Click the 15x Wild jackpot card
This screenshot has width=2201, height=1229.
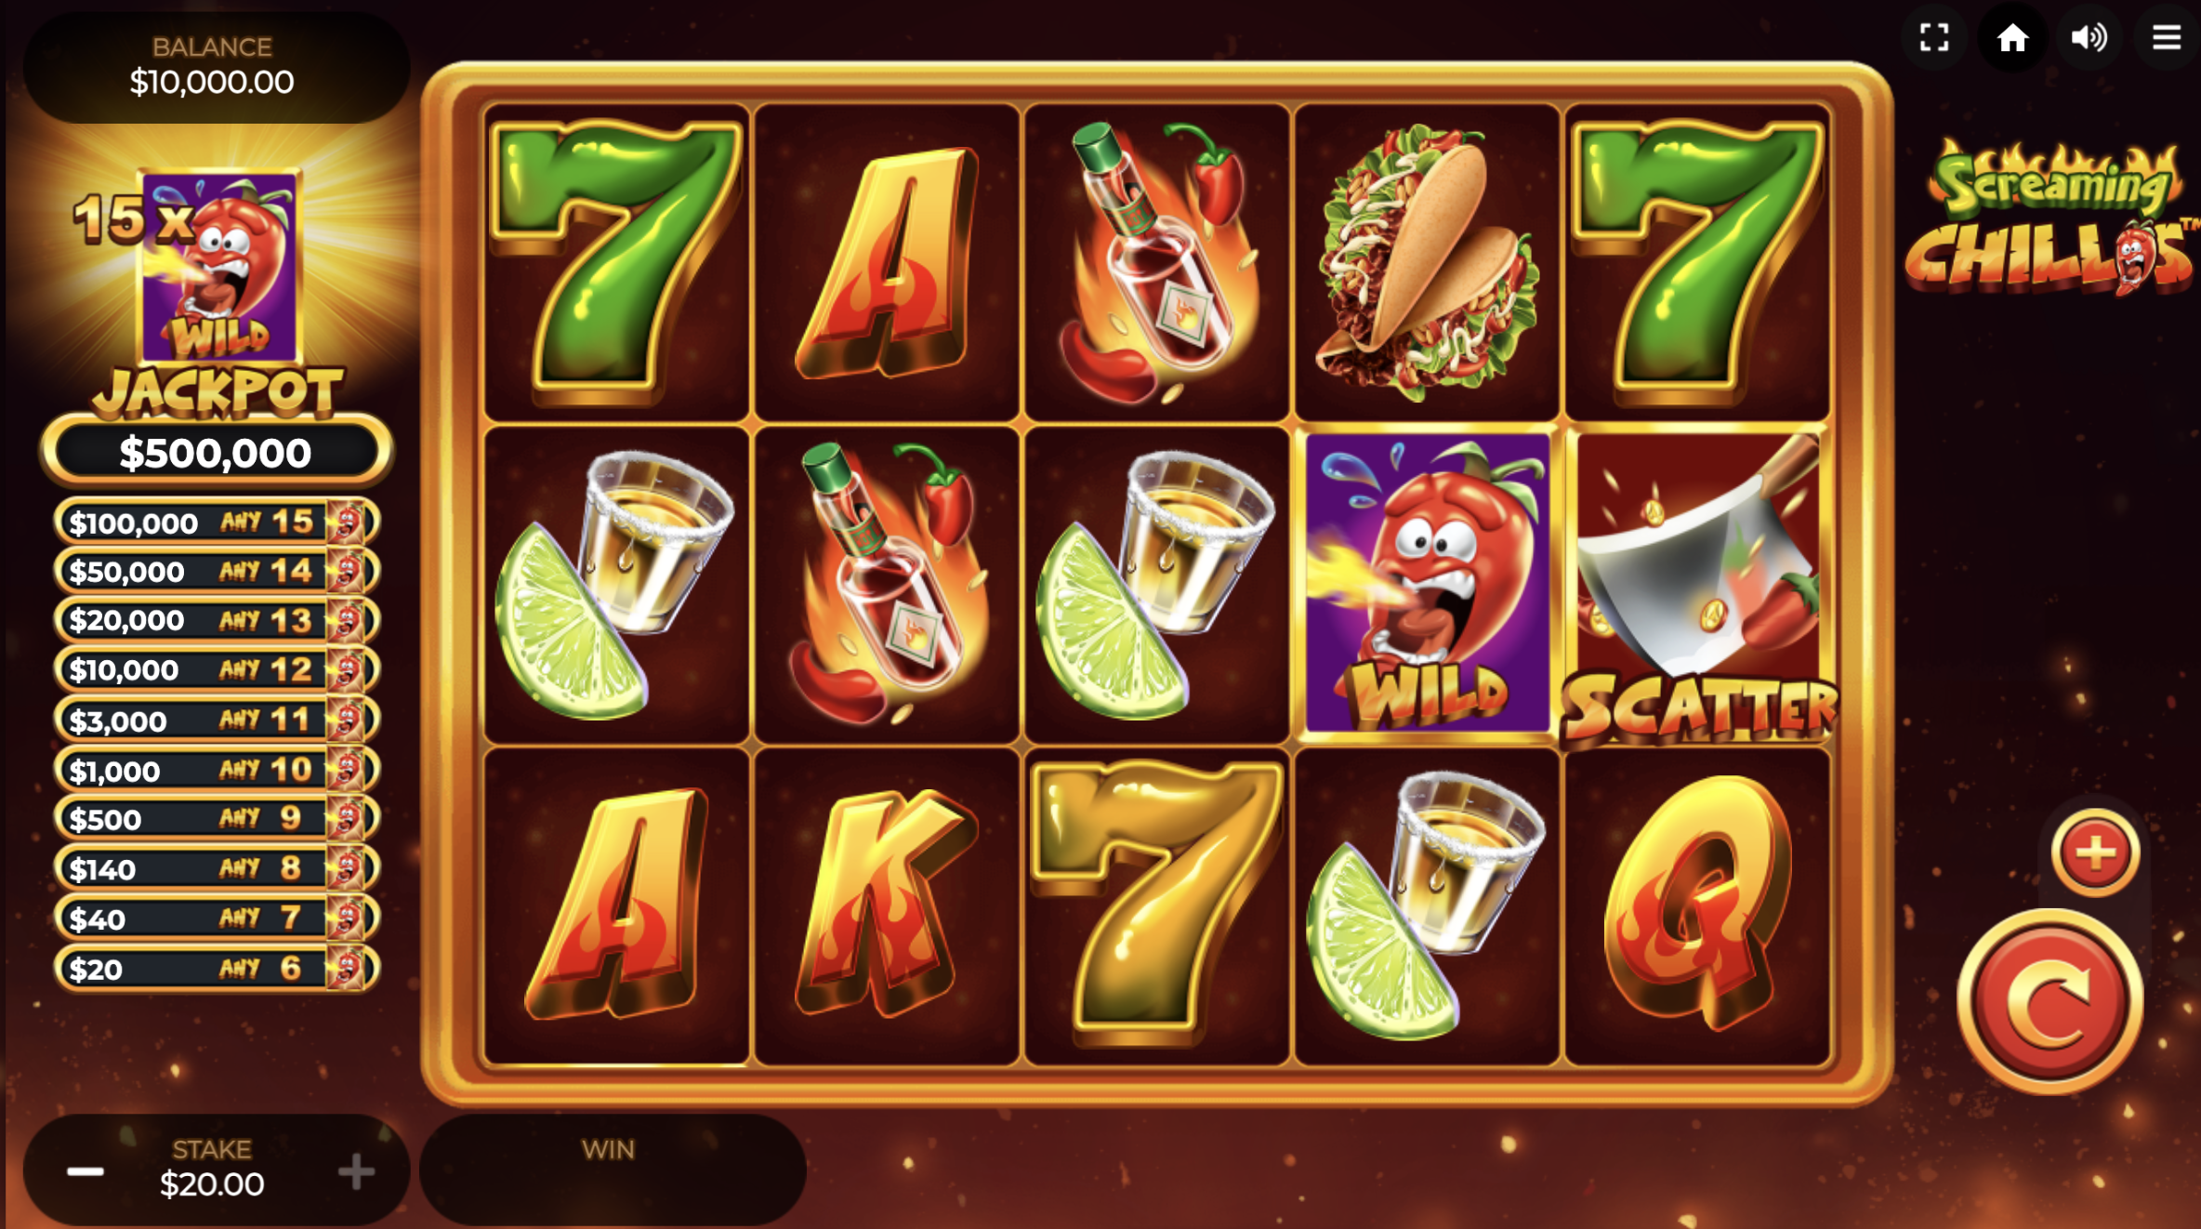coord(219,267)
